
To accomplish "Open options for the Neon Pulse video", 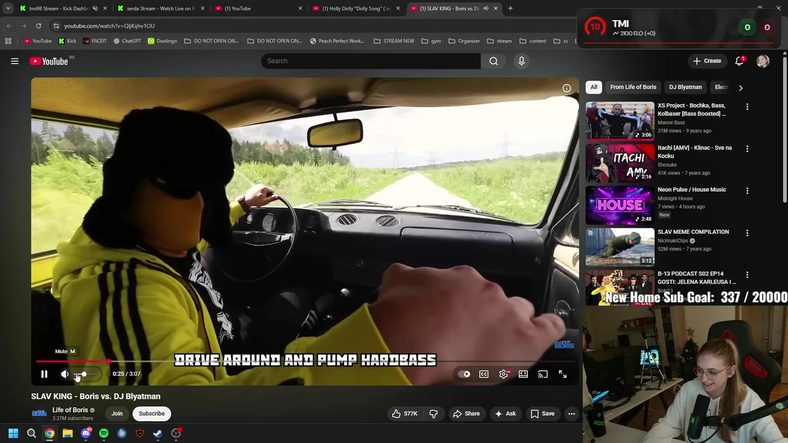I will pos(747,191).
